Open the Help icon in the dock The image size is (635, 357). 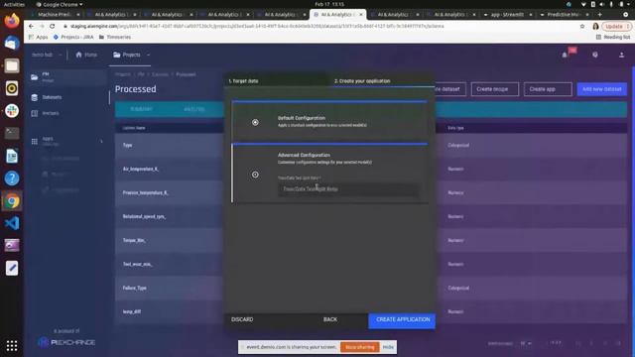click(x=12, y=178)
